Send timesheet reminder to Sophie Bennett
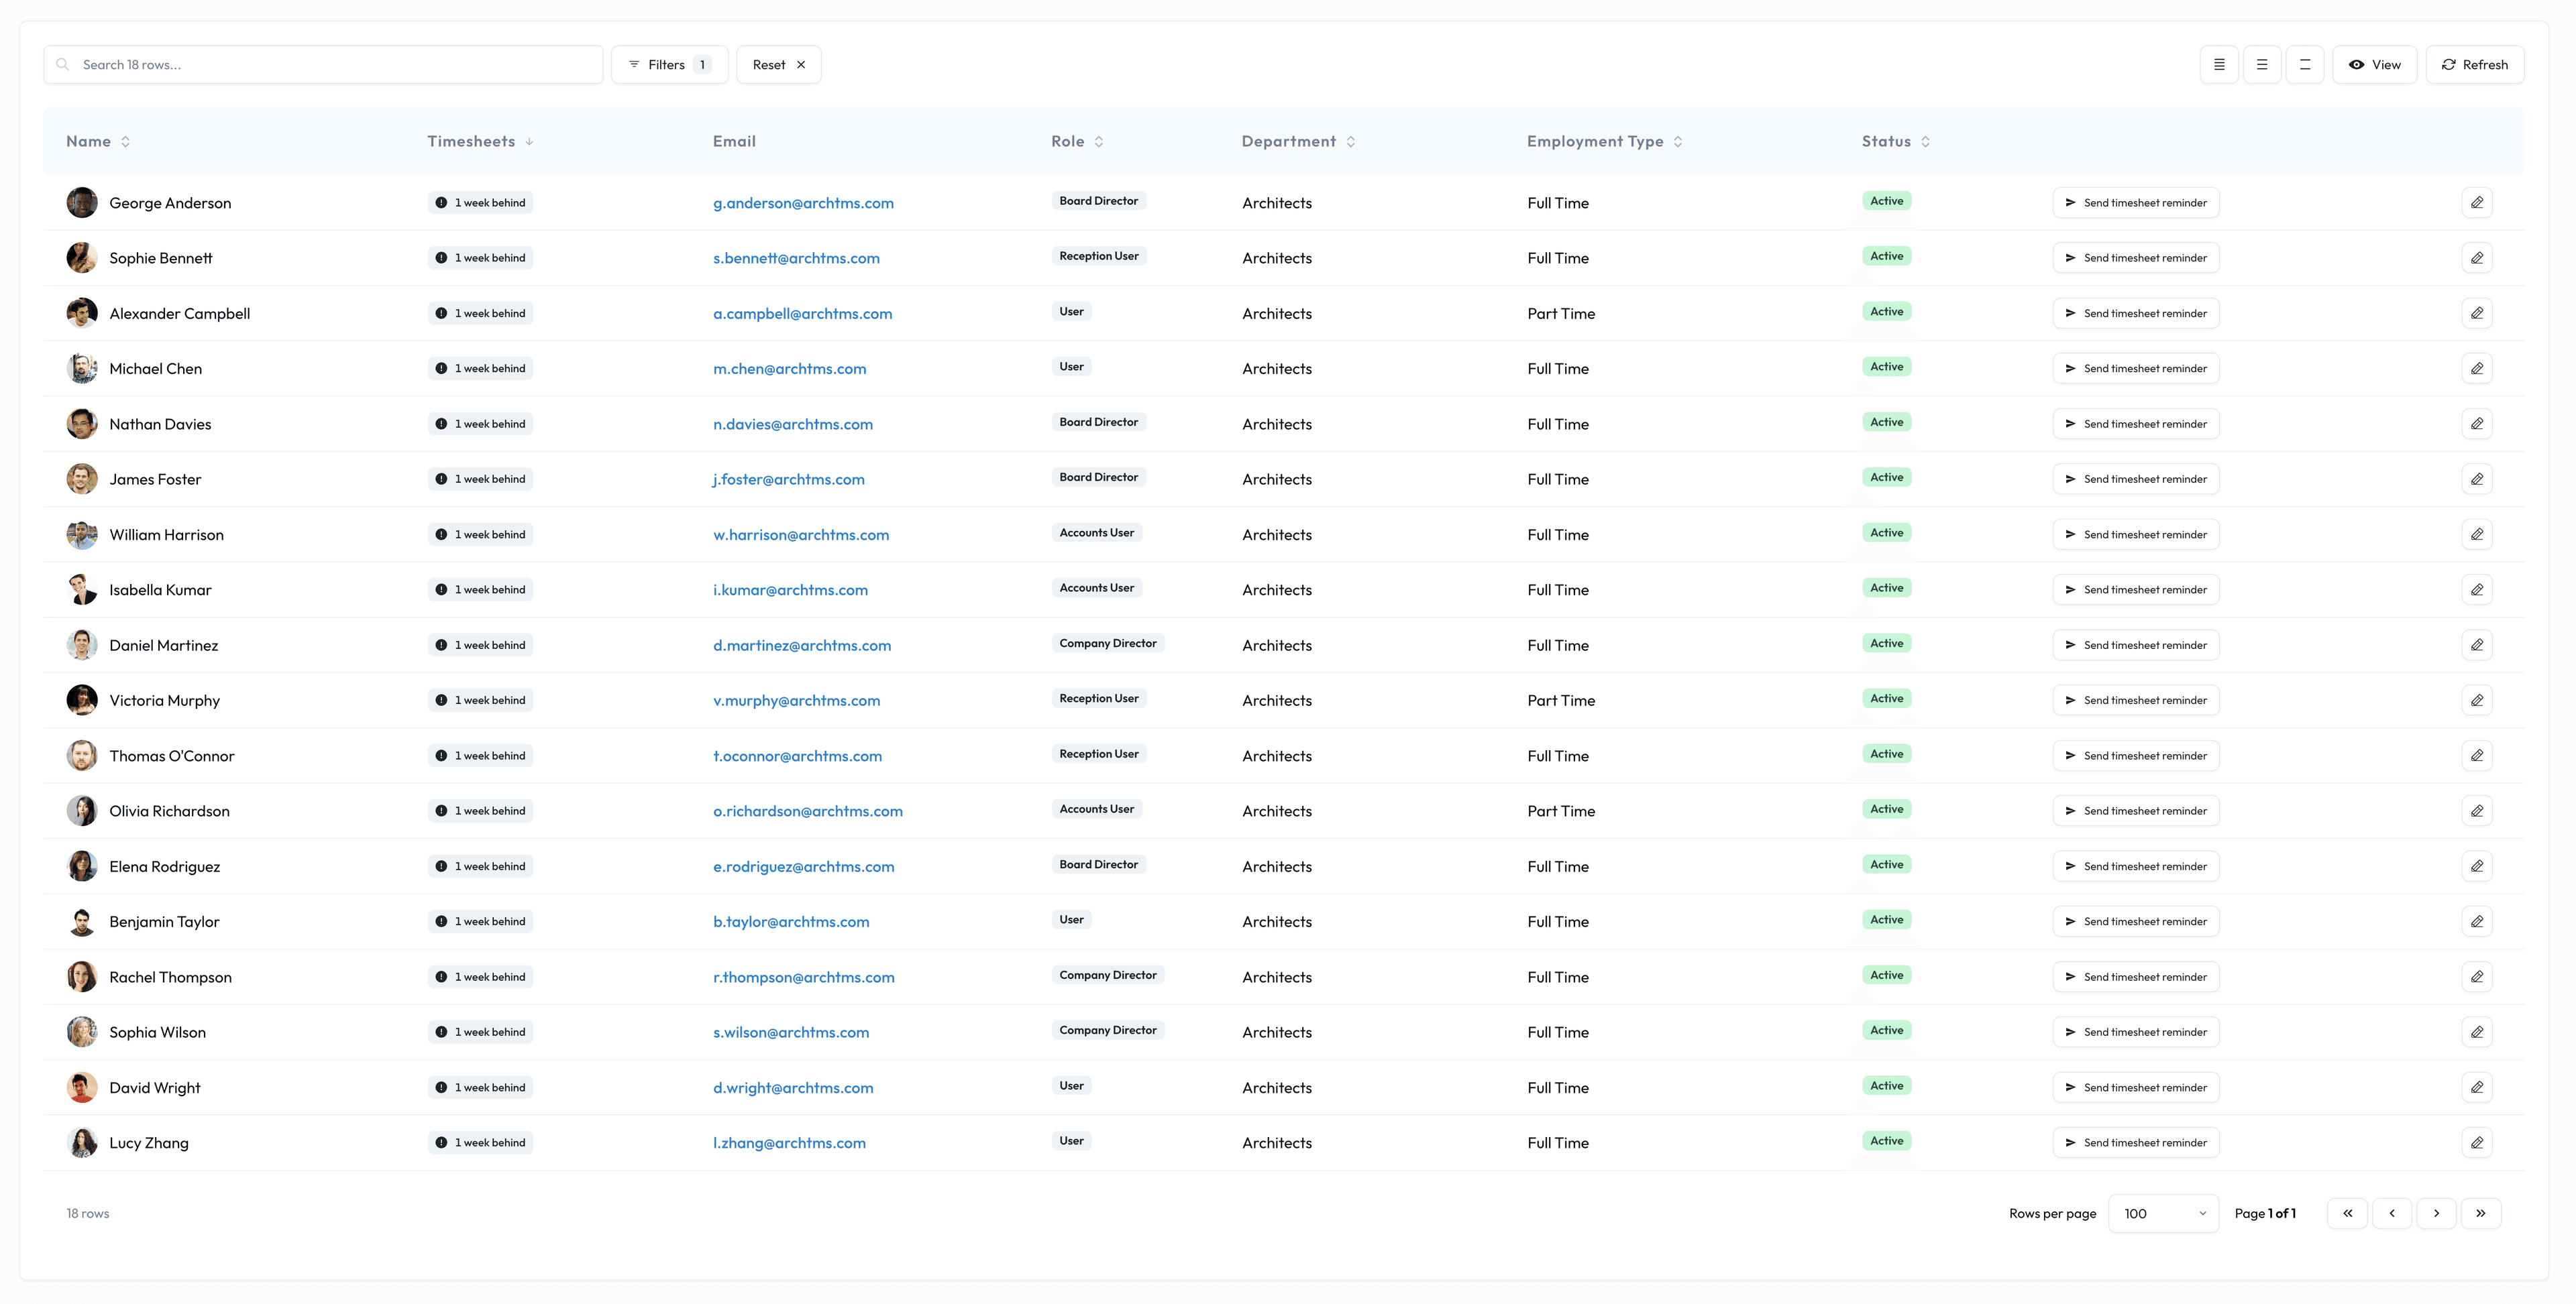 tap(2136, 258)
